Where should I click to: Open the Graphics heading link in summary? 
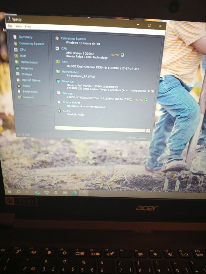tap(68, 81)
